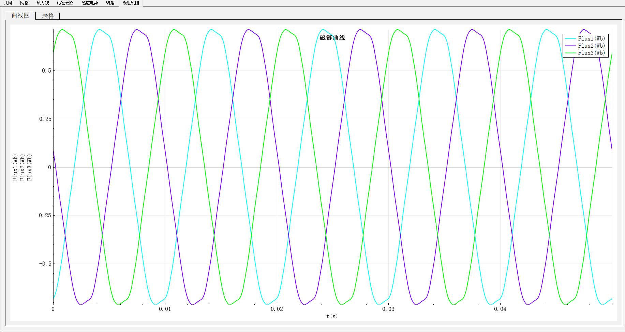Click the cyan Flux1 legend line swatch
The height and width of the screenshot is (332, 625).
click(x=570, y=38)
